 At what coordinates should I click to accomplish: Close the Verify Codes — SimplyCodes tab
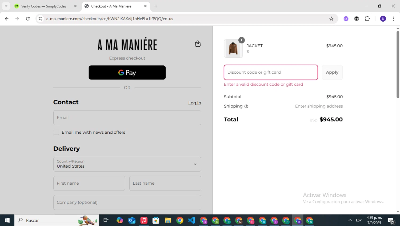click(x=75, y=6)
